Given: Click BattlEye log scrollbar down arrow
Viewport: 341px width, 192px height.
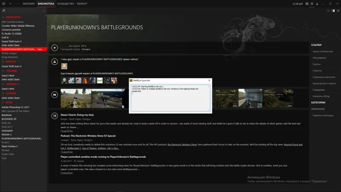Looking at the screenshot, I should pyautogui.click(x=208, y=110).
